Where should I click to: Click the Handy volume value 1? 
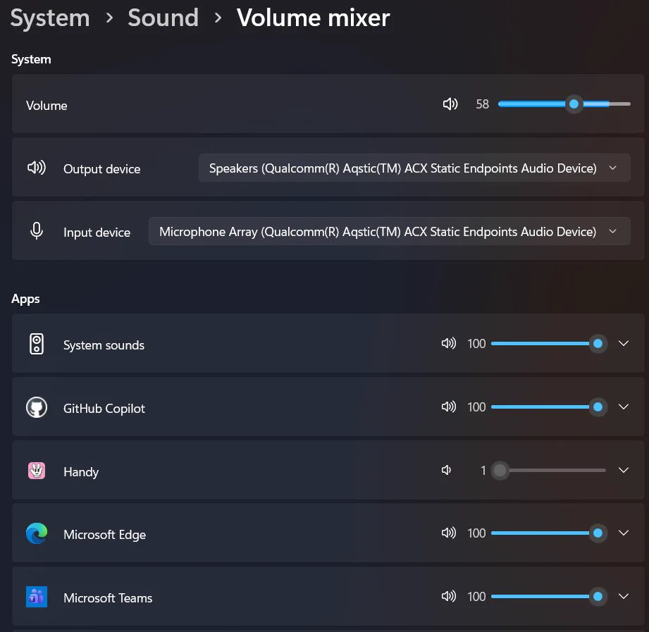tap(483, 470)
